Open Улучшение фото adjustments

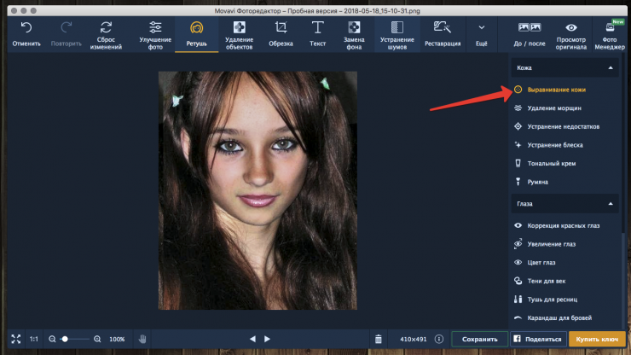155,35
